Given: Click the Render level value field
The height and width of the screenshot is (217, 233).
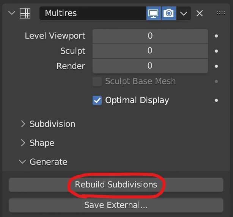Looking at the screenshot, I should tap(150, 66).
